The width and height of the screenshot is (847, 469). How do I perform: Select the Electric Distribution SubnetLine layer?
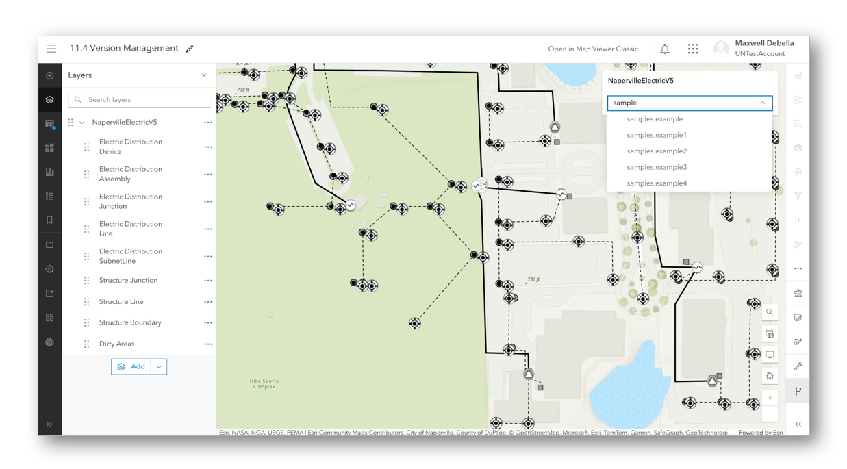click(131, 256)
